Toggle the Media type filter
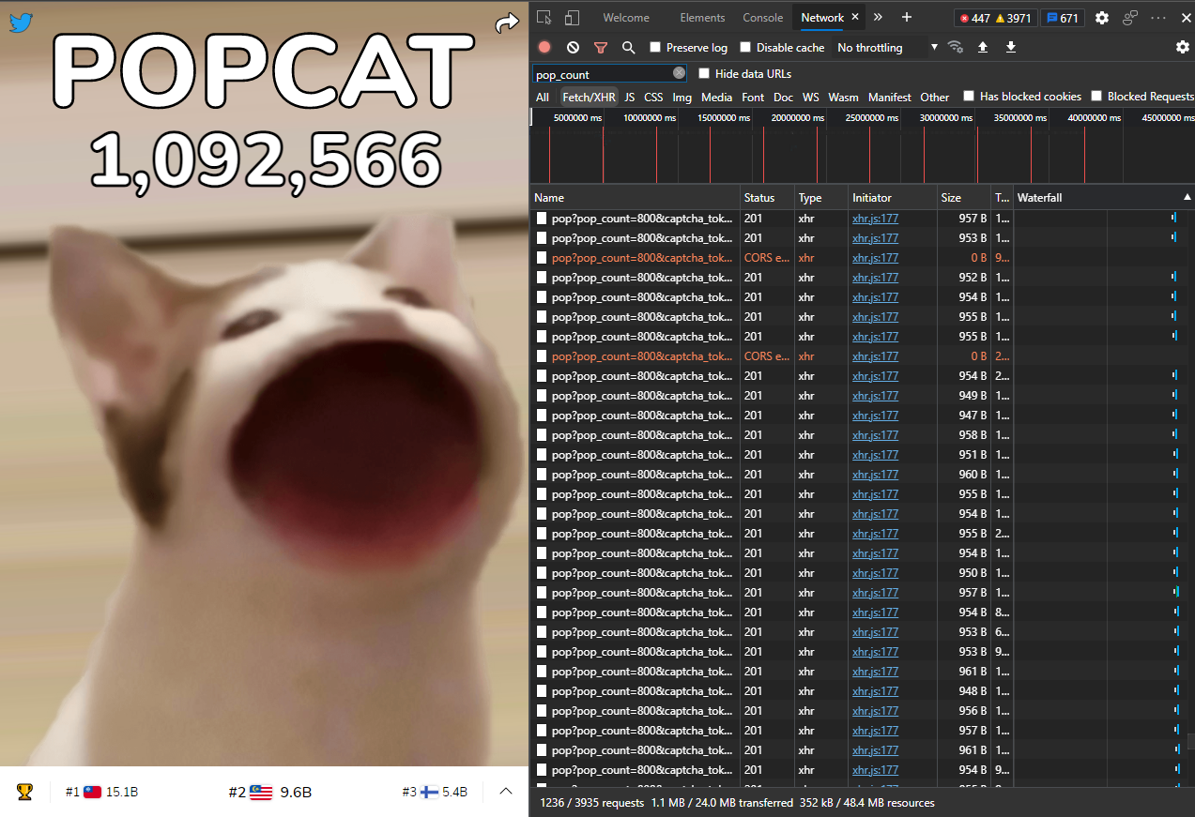Image resolution: width=1195 pixels, height=817 pixels. pos(716,97)
